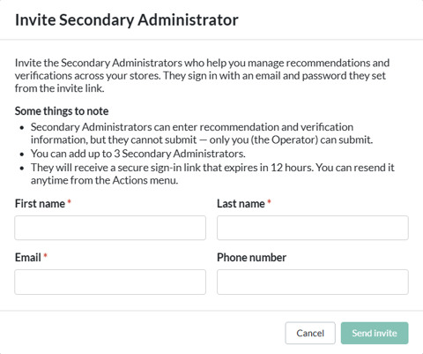Click the bullet about sign-in link expiring
The image size is (423, 354).
pyautogui.click(x=212, y=174)
